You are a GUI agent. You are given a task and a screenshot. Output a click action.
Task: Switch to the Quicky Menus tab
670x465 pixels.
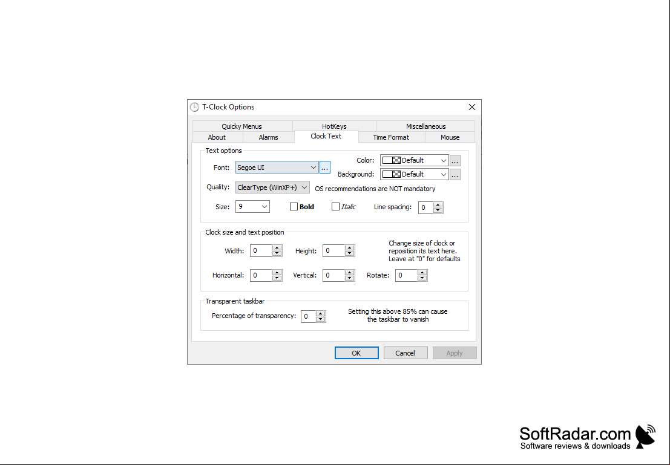pos(242,126)
